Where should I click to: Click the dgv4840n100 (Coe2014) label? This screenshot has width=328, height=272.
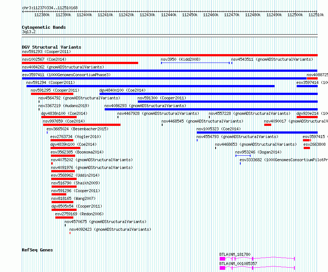coord(122,90)
